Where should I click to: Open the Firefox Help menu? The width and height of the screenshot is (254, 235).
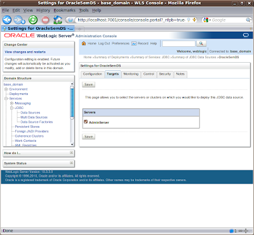tap(97, 10)
